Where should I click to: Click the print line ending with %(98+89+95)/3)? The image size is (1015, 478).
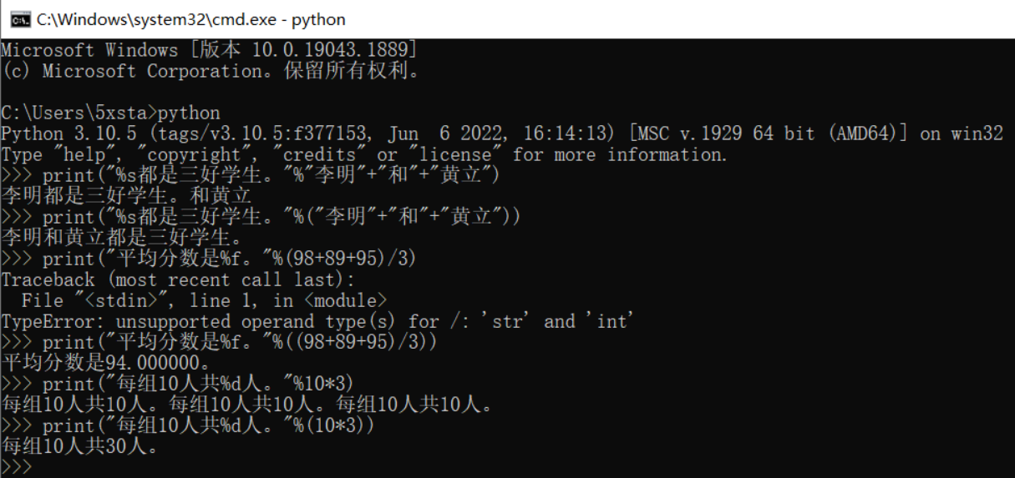[x=209, y=259]
